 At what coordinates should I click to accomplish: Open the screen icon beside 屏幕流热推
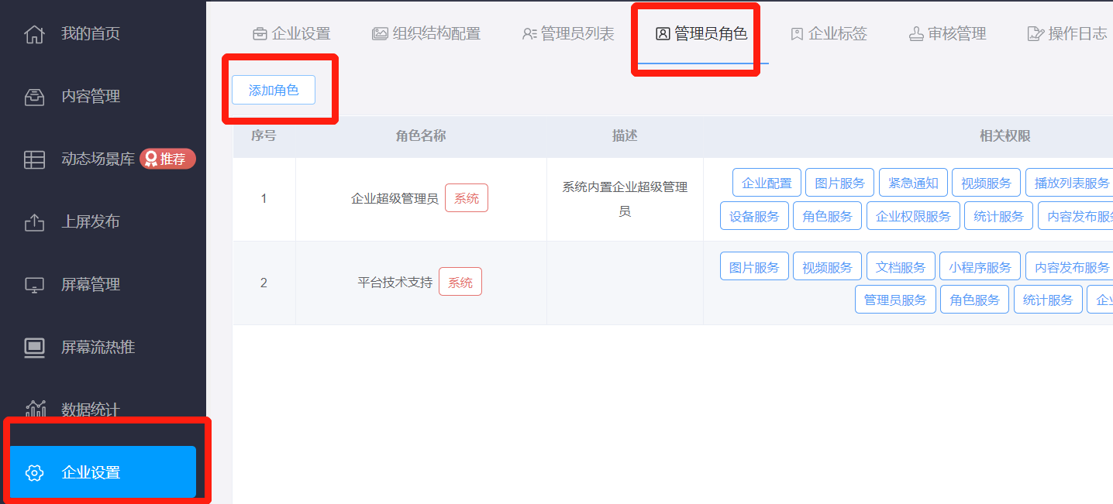coord(34,348)
